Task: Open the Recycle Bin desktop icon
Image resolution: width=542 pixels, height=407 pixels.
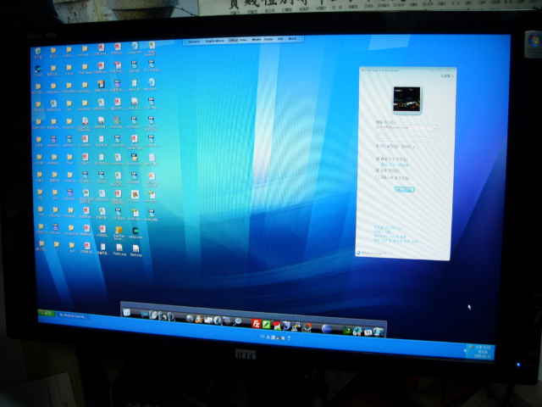Action: tap(37, 53)
